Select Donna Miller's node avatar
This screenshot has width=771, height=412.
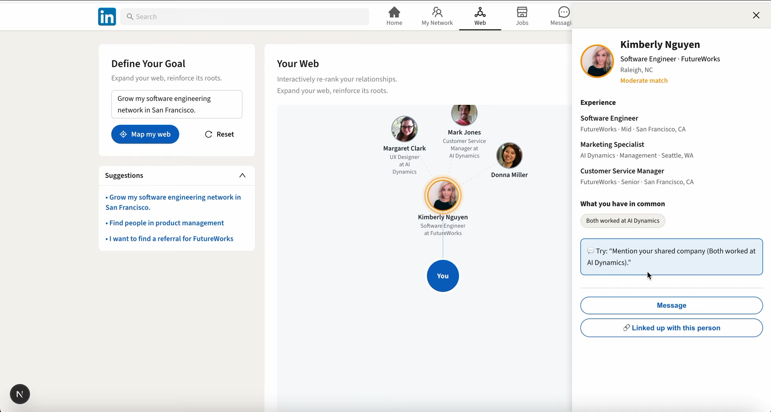tap(509, 155)
